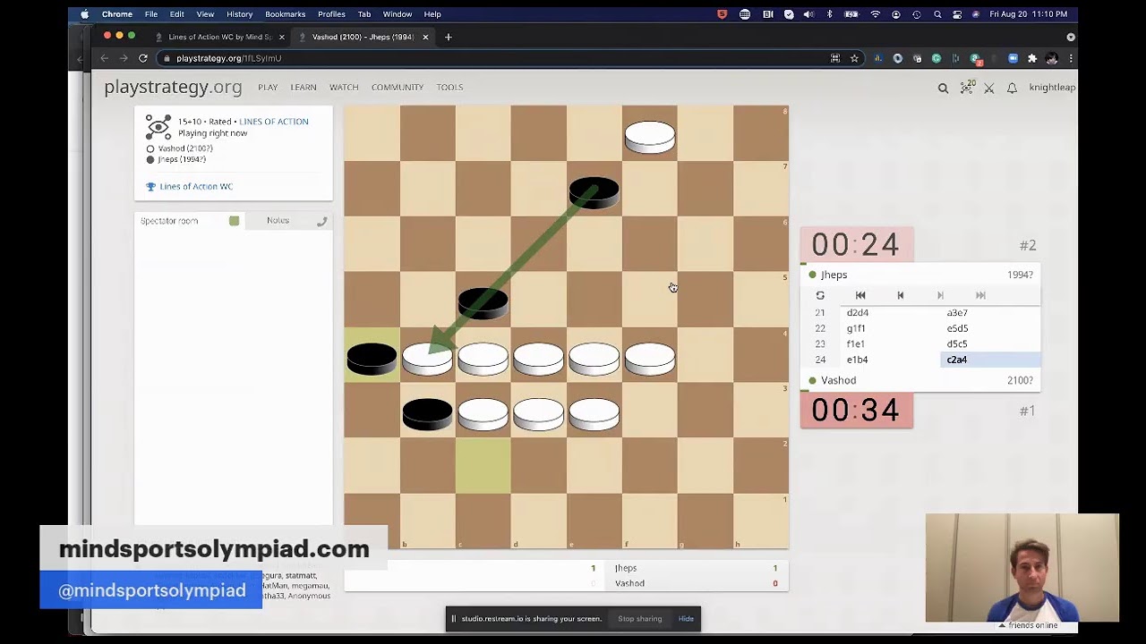Select move g1f1 in move 22
Screen dimensions: 1146x644
[856, 328]
